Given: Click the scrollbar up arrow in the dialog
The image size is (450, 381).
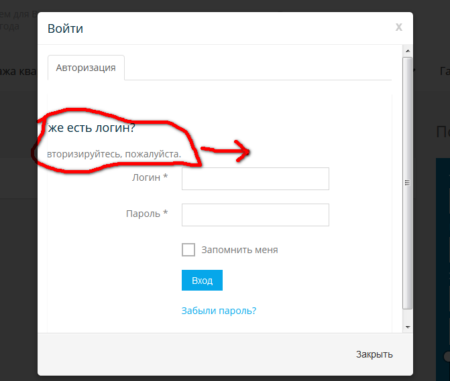Looking at the screenshot, I should [x=408, y=51].
